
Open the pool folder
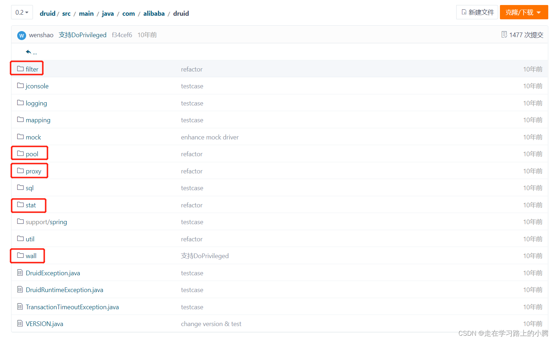tap(32, 154)
